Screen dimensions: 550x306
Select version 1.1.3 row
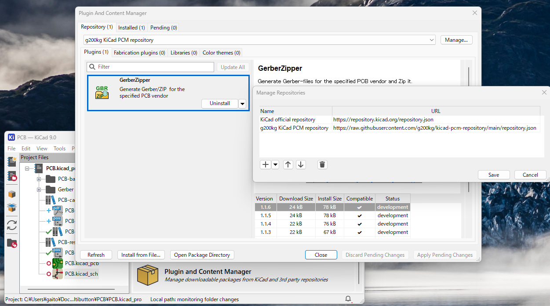click(x=332, y=232)
